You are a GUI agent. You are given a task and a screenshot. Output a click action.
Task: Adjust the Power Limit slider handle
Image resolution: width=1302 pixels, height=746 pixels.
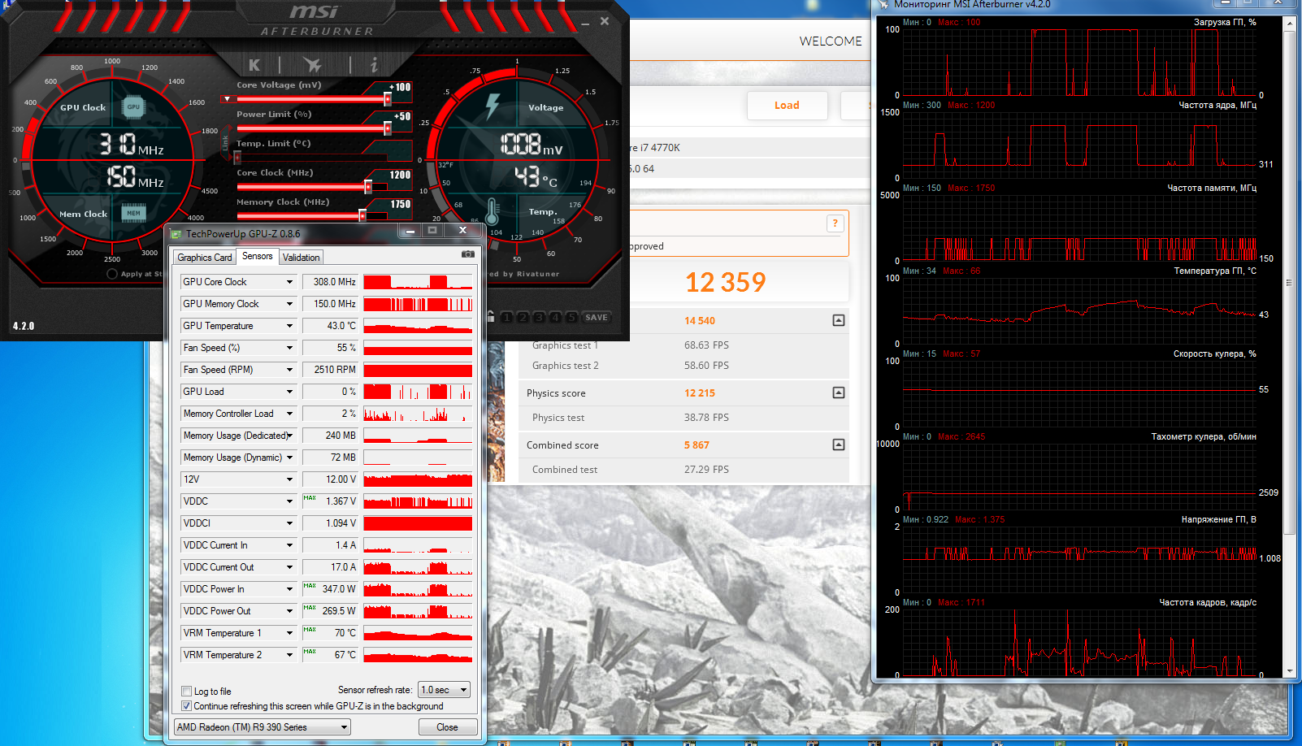(x=388, y=128)
